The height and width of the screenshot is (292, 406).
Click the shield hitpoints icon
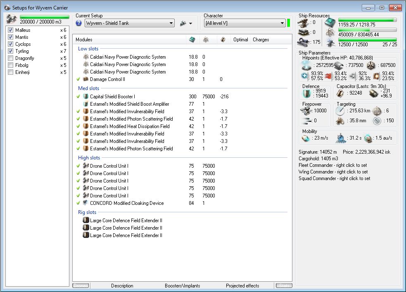[x=306, y=65]
